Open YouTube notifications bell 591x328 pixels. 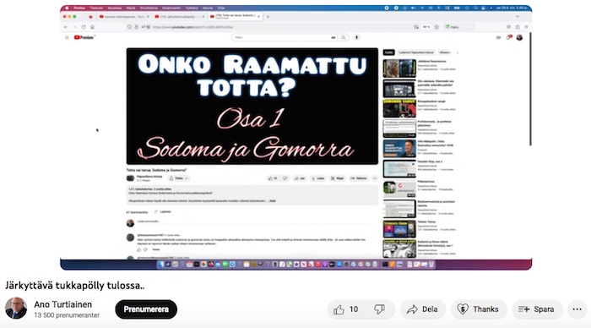(x=509, y=37)
